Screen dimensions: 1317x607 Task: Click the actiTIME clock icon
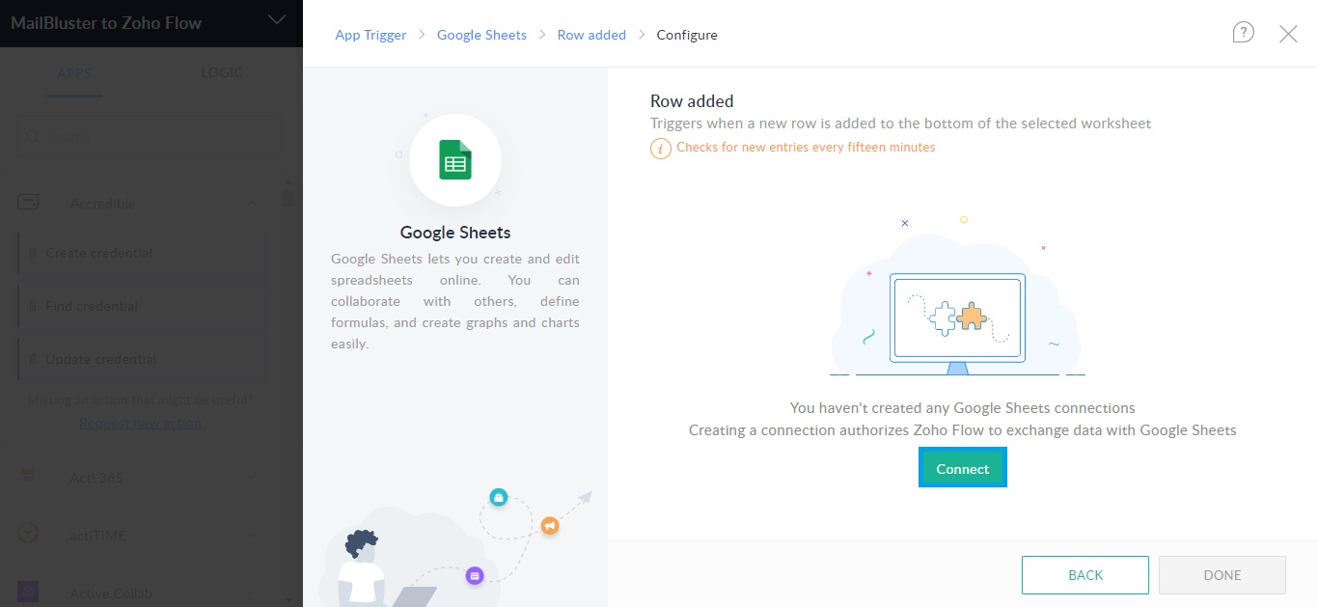[x=26, y=535]
